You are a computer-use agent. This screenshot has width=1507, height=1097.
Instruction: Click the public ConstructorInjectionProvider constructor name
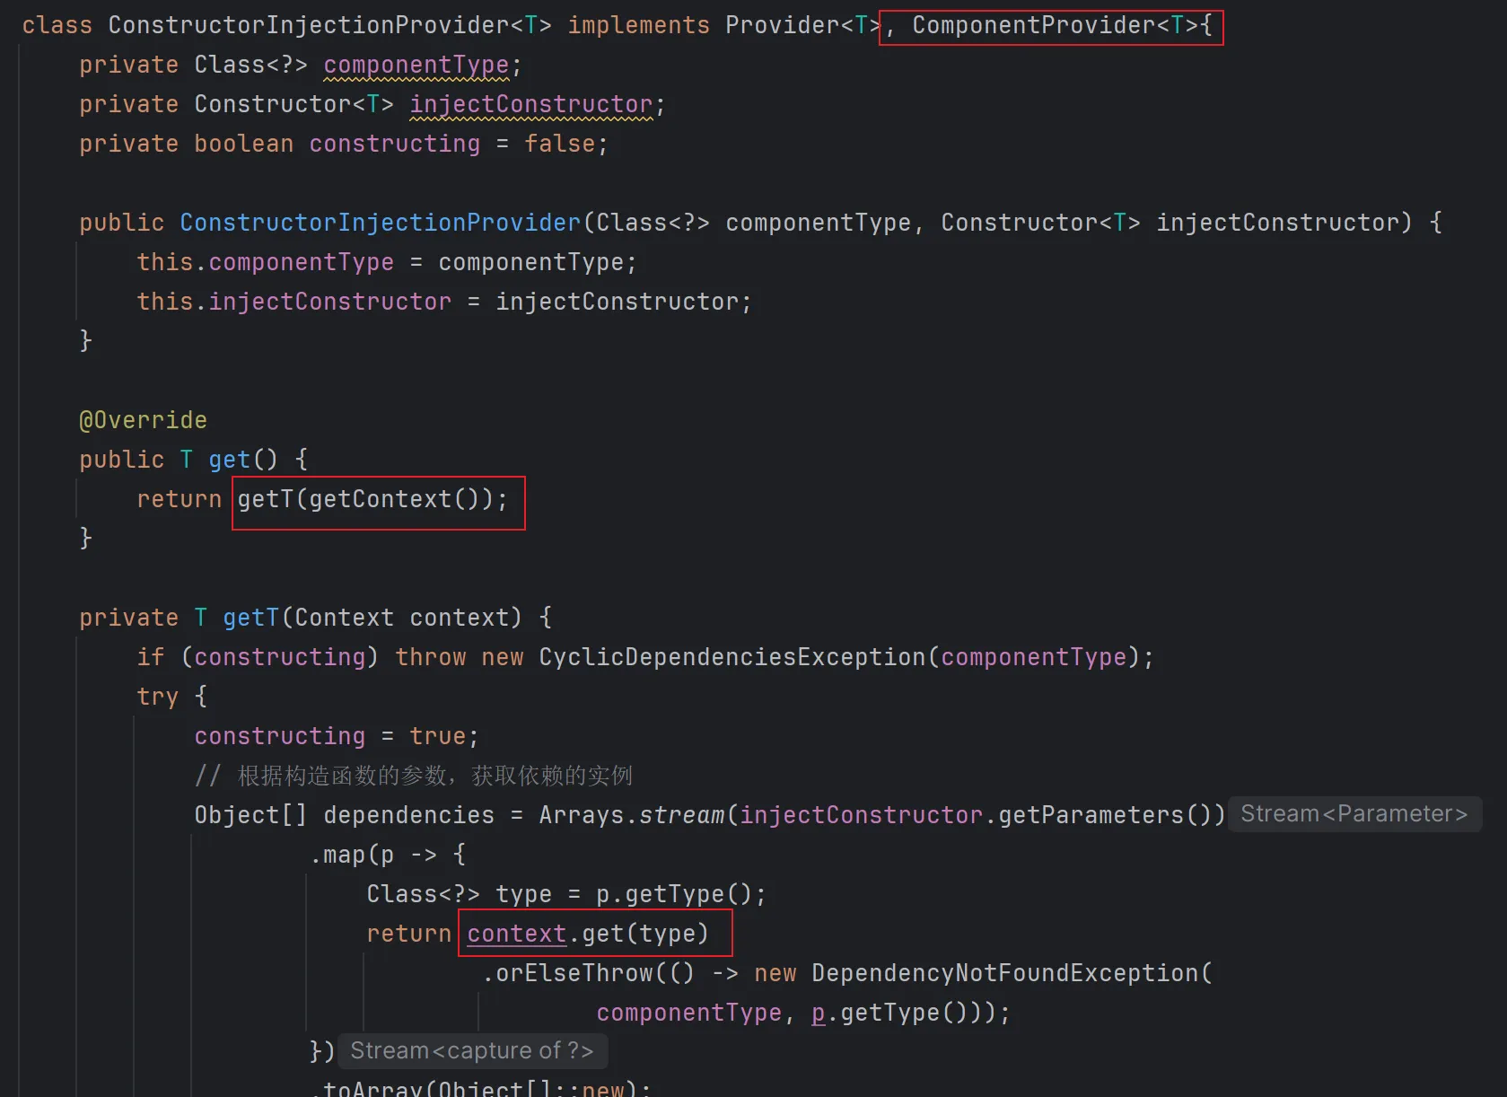coord(380,223)
